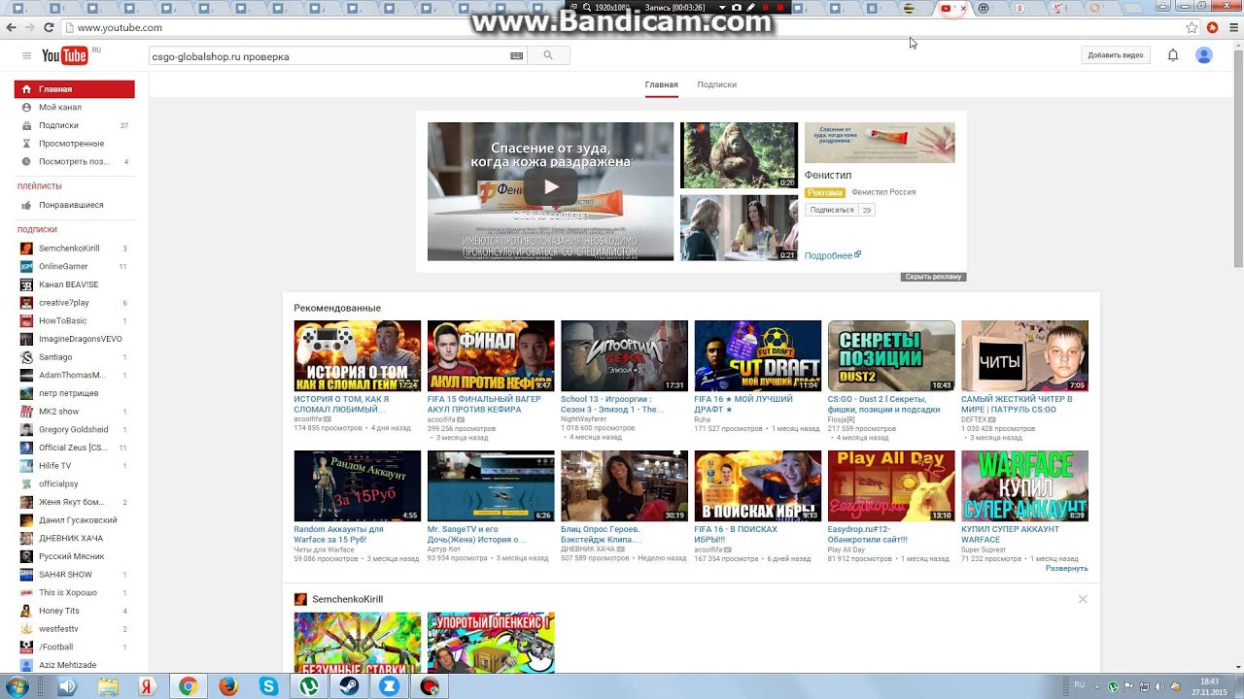
Task: Open the on-screen keyboard icon in search box
Action: click(x=516, y=56)
